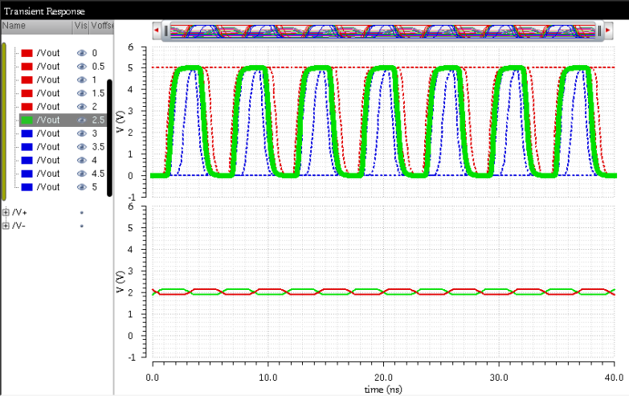Select /Vout label with offset 3.5
Viewport: 629px width, 396px height.
[47, 147]
